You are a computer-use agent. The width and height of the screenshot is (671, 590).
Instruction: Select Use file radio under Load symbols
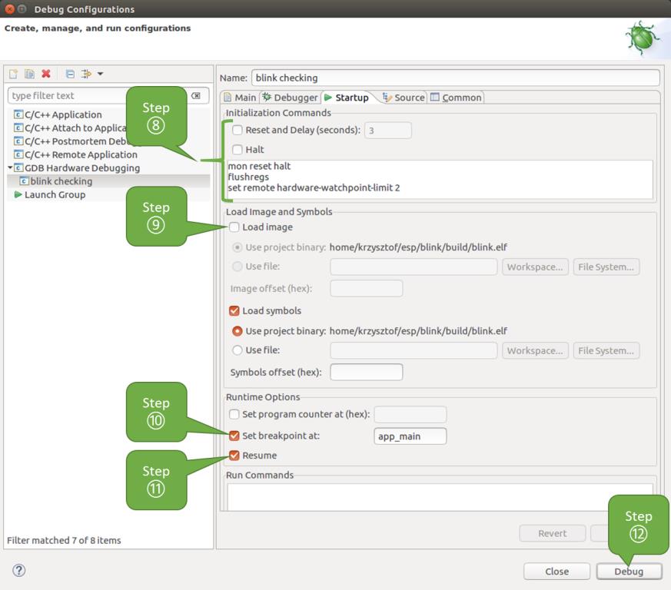click(x=238, y=349)
